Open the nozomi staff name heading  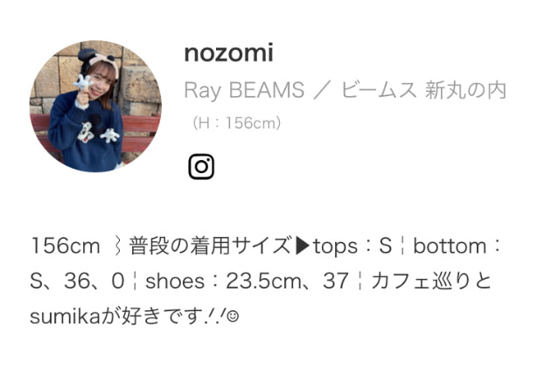[x=229, y=53]
